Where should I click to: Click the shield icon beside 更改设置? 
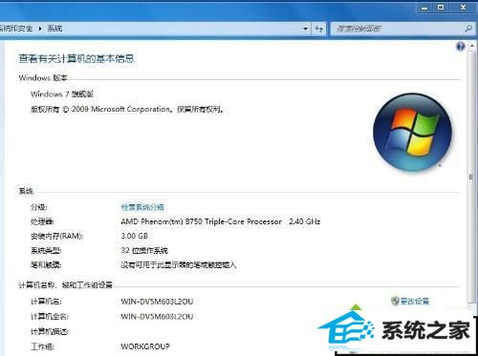(395, 301)
